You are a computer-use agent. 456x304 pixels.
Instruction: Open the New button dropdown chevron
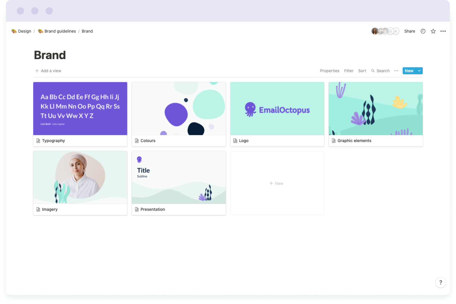(x=419, y=71)
